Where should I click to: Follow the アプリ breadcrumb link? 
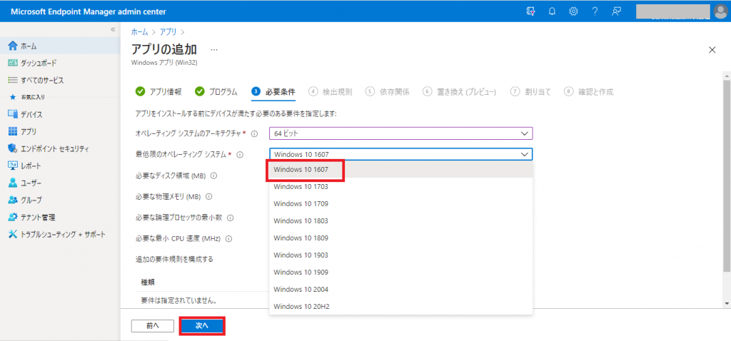(168, 31)
